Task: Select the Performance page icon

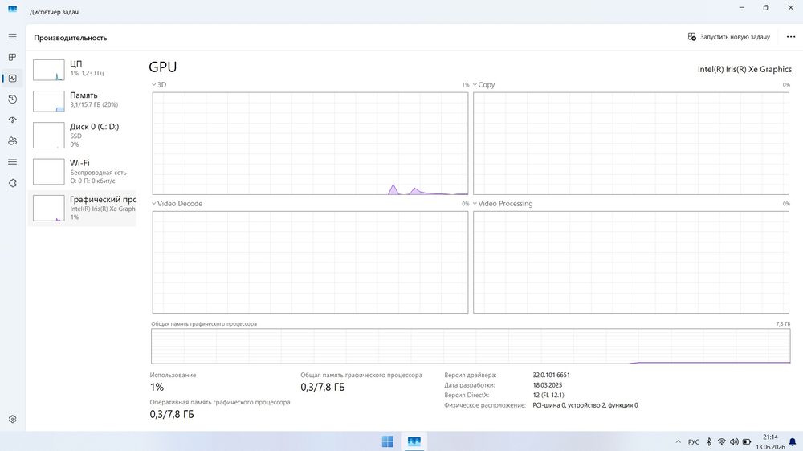Action: click(12, 79)
